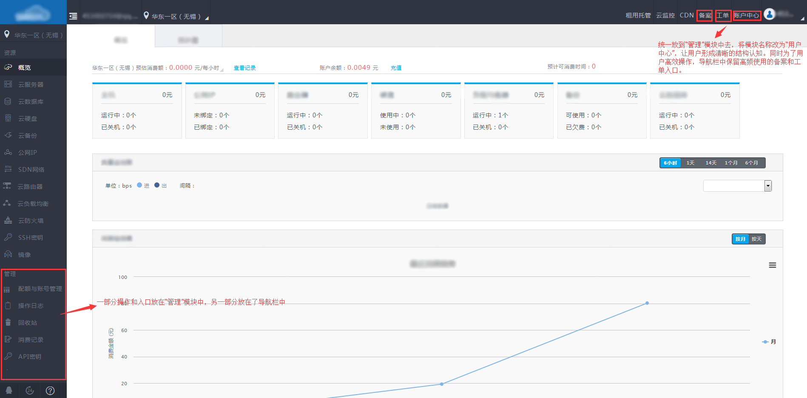Click the cloud logo in the top-left

(x=33, y=13)
